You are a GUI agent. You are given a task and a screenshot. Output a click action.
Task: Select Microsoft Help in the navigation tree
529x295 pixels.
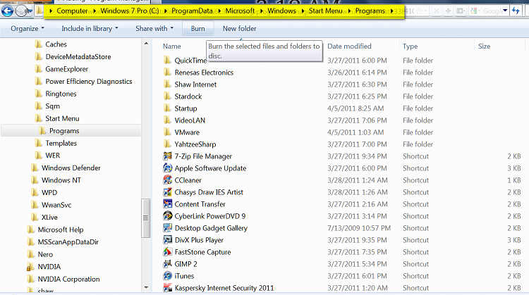(x=61, y=230)
